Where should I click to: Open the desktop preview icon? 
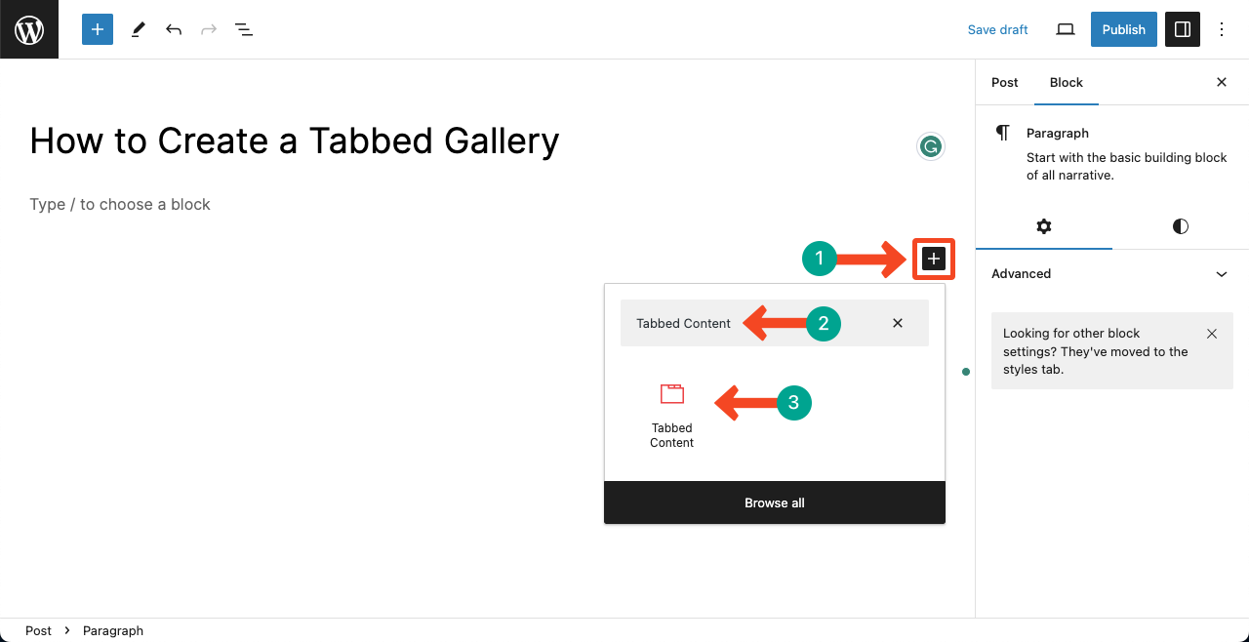1065,29
